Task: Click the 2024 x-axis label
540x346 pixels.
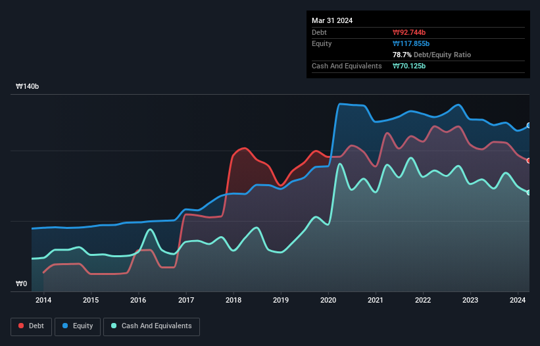Action: pyautogui.click(x=518, y=300)
